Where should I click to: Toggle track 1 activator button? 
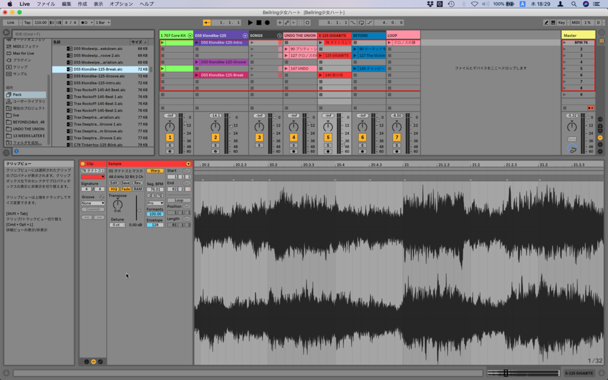pos(170,137)
